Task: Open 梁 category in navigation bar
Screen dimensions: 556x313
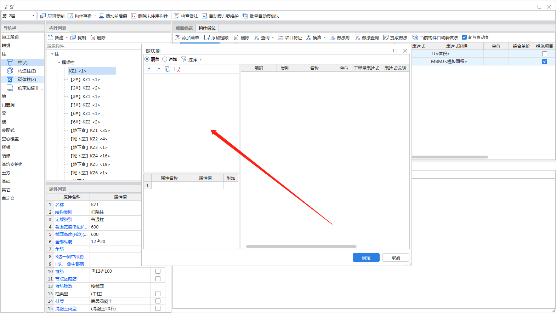Action: click(4, 113)
